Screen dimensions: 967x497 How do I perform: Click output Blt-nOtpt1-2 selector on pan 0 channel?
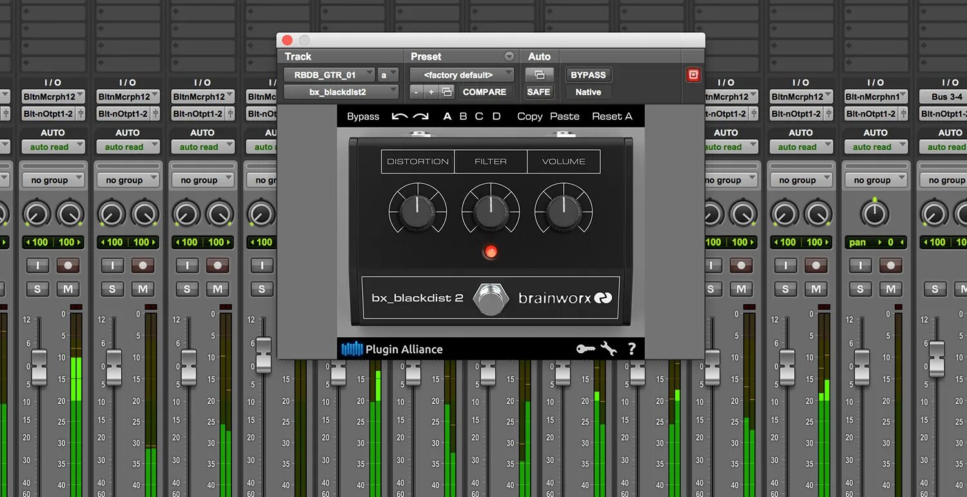(870, 113)
